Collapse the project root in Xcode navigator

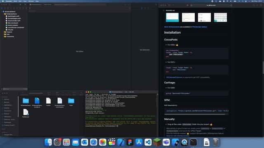click(2, 12)
